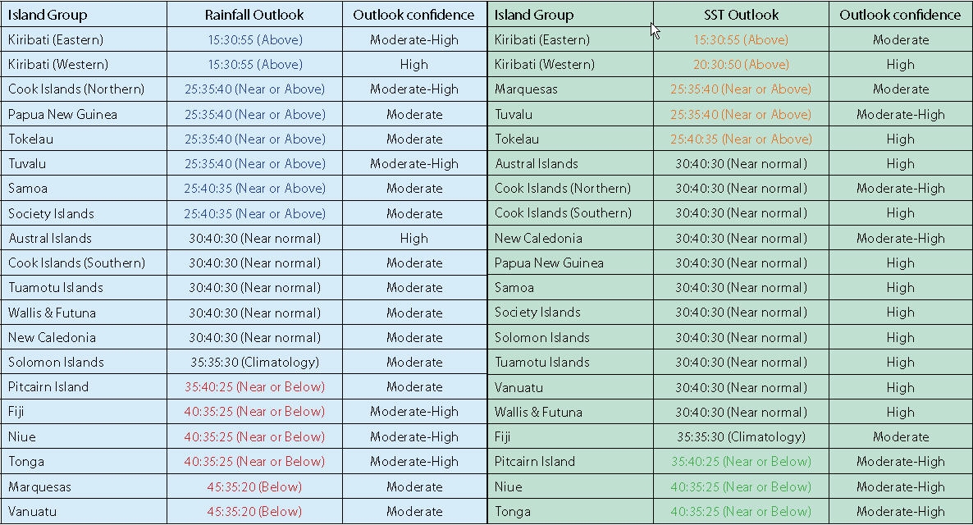Viewport: 973px width, 525px height.
Task: Click Vanuatu's 45:35:20 (Below) rainfall value
Action: click(254, 511)
